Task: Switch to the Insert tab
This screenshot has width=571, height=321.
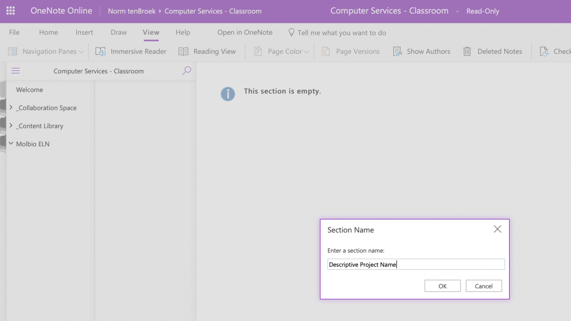Action: pos(84,32)
